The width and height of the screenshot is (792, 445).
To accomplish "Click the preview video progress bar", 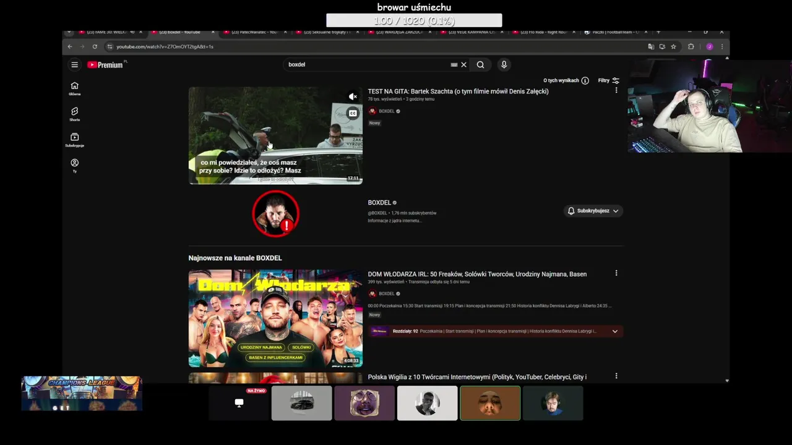I will [x=275, y=183].
